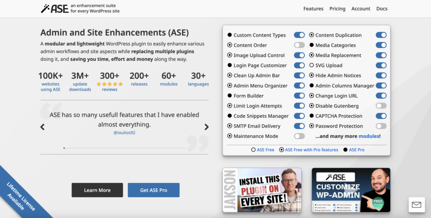Click the Disable Gutenberg module label
This screenshot has width=431, height=218.
[337, 106]
